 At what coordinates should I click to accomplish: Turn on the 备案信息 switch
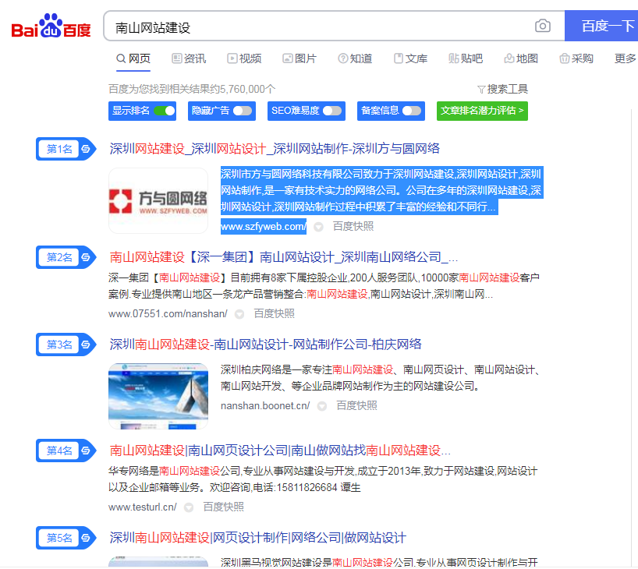pos(412,111)
